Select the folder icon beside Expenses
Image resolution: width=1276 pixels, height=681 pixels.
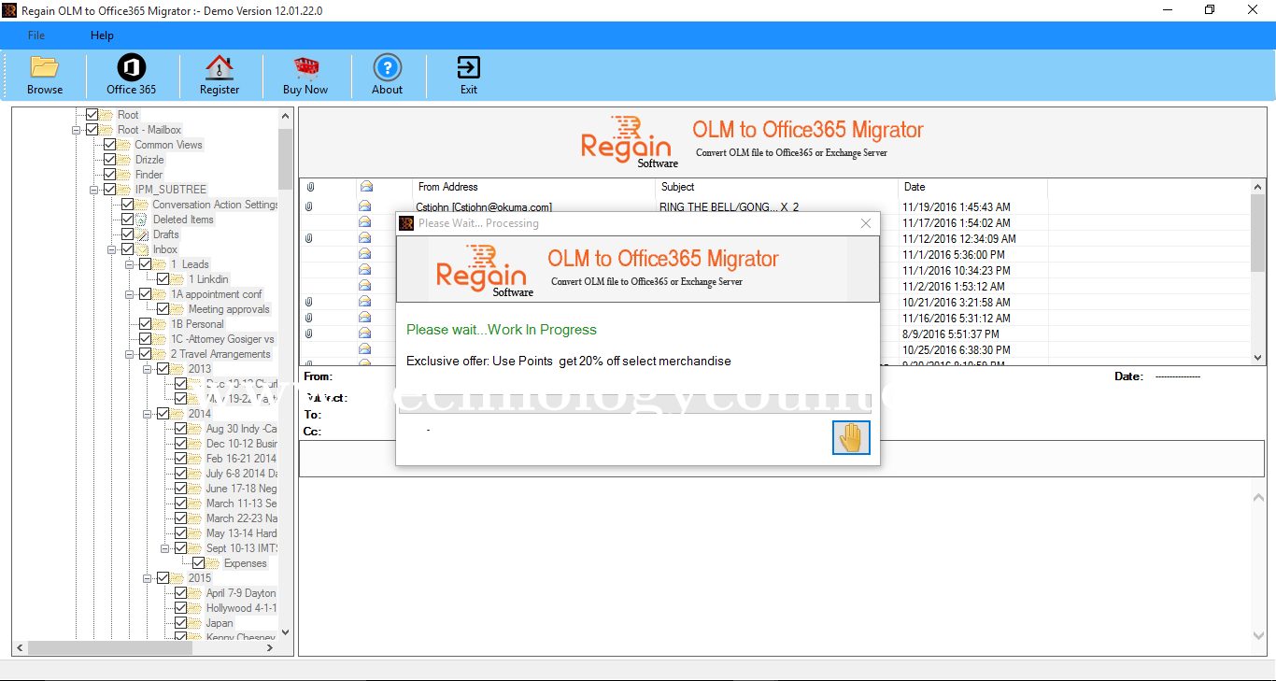pyautogui.click(x=214, y=563)
